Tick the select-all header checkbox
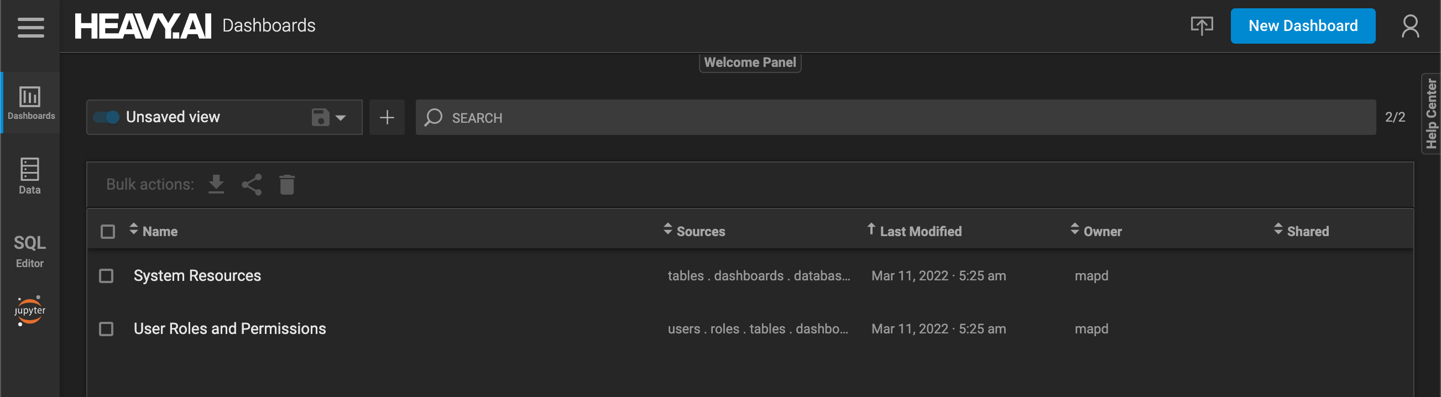This screenshot has height=397, width=1441. [108, 232]
